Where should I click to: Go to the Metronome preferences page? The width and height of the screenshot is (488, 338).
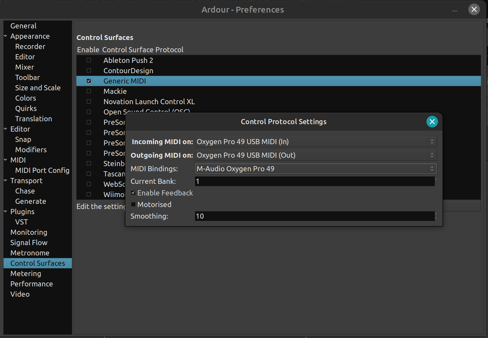point(30,253)
